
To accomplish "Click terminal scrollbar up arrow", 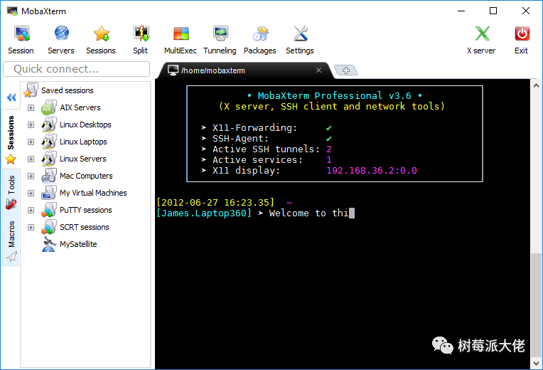I will coord(536,85).
